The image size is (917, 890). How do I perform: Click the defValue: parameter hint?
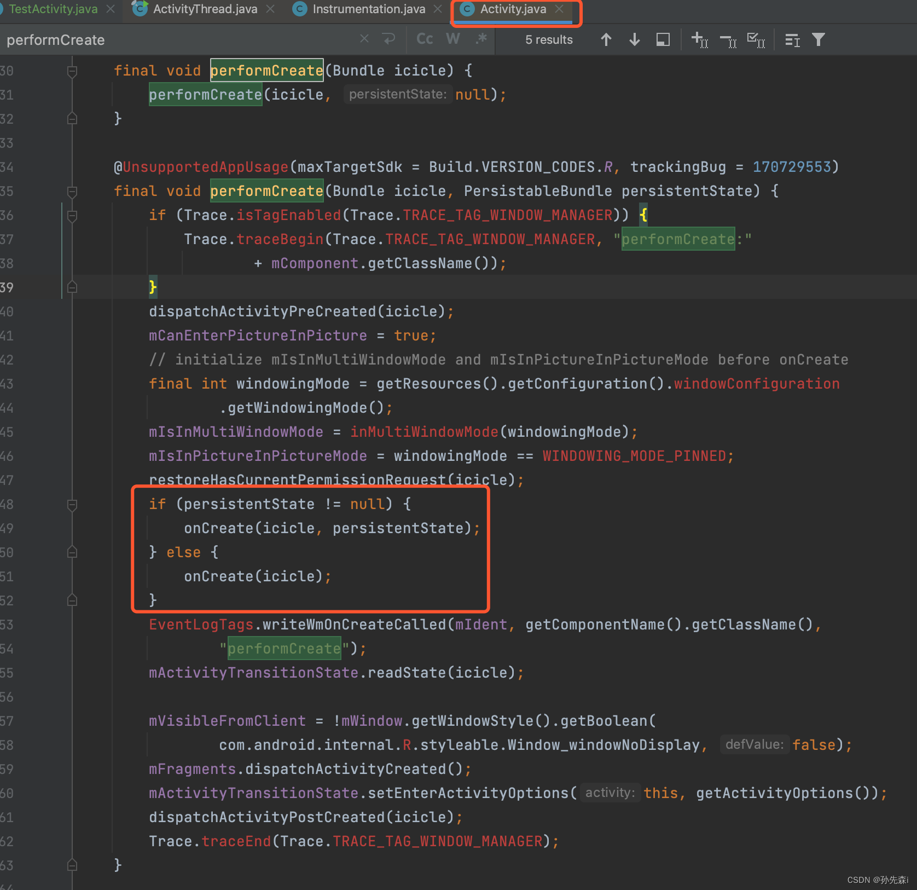(x=755, y=744)
